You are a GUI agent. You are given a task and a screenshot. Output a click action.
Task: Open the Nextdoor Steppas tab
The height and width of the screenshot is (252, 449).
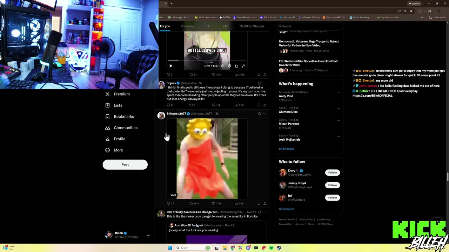[x=252, y=26]
